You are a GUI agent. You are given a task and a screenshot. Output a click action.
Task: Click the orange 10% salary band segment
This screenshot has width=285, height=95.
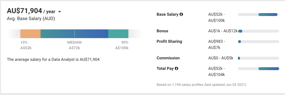click(30, 34)
